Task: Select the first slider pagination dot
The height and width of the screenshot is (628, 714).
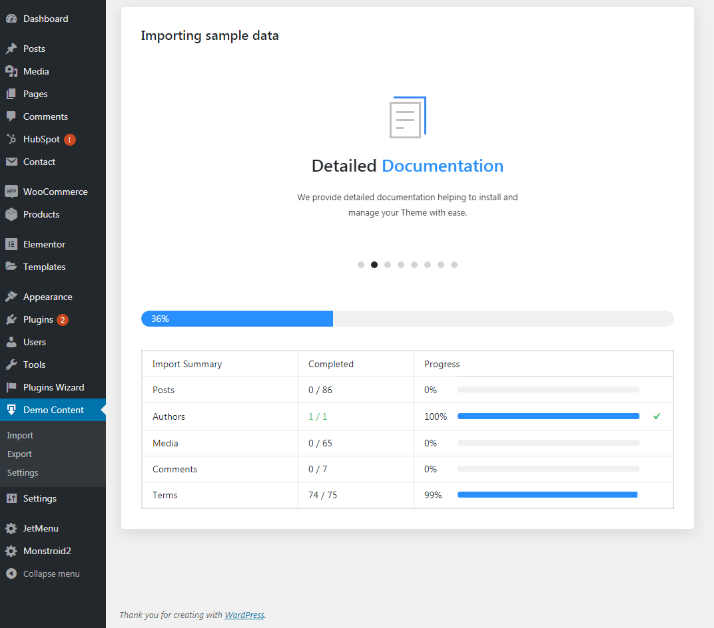Action: [361, 265]
